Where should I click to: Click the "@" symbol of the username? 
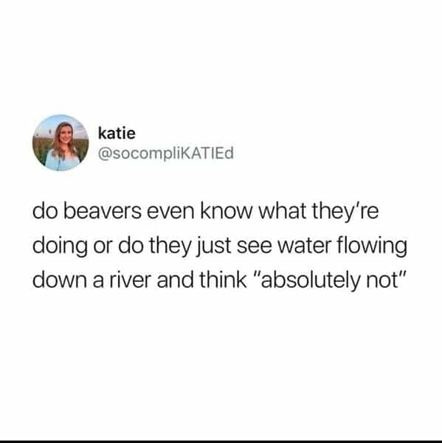(105, 154)
